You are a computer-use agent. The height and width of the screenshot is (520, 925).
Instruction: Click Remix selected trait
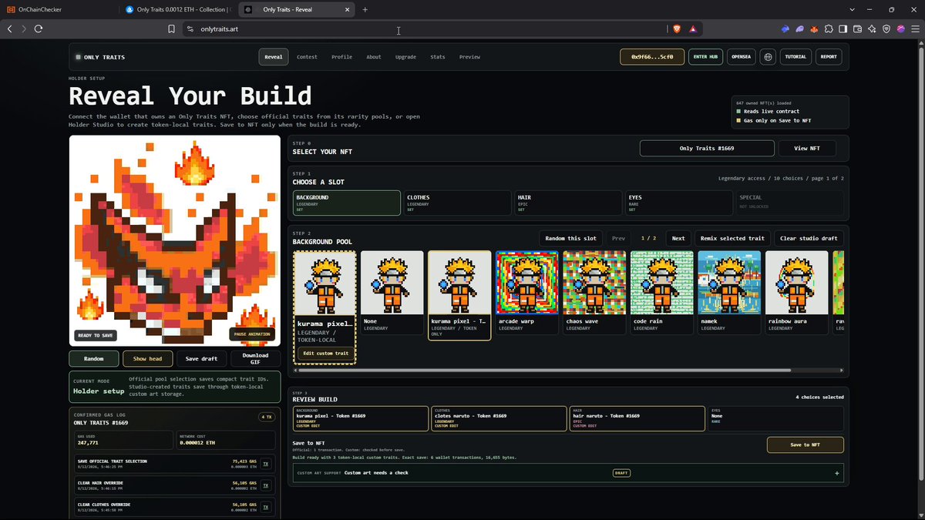[732, 238]
